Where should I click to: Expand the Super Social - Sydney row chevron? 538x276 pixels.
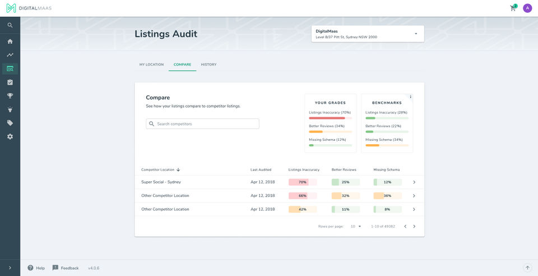pos(414,182)
